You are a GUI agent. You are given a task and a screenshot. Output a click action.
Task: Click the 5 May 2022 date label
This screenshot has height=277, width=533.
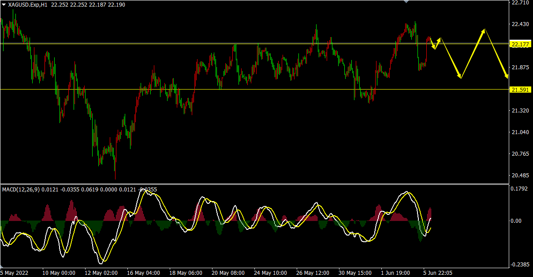[x=14, y=273]
